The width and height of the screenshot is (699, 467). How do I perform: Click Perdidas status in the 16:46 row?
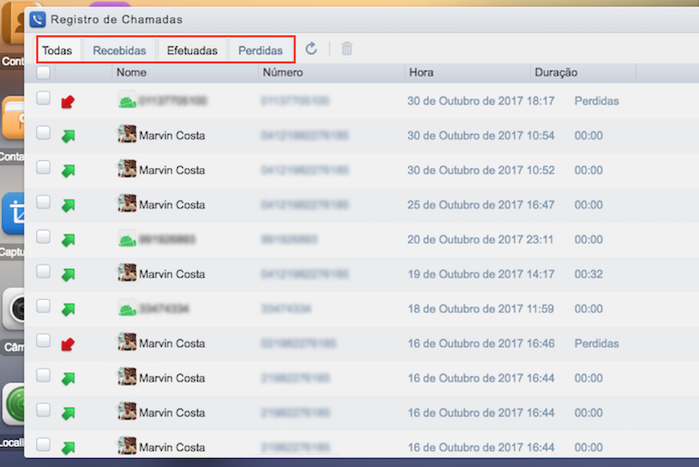[x=596, y=344]
